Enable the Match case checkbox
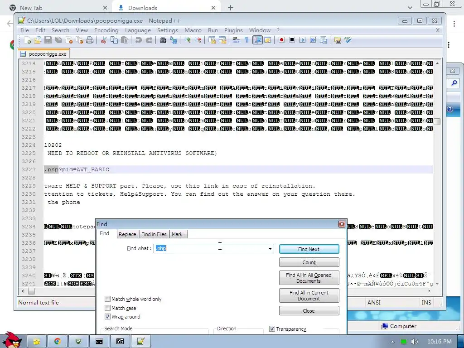Viewport: 464px width, 348px height. coord(107,308)
